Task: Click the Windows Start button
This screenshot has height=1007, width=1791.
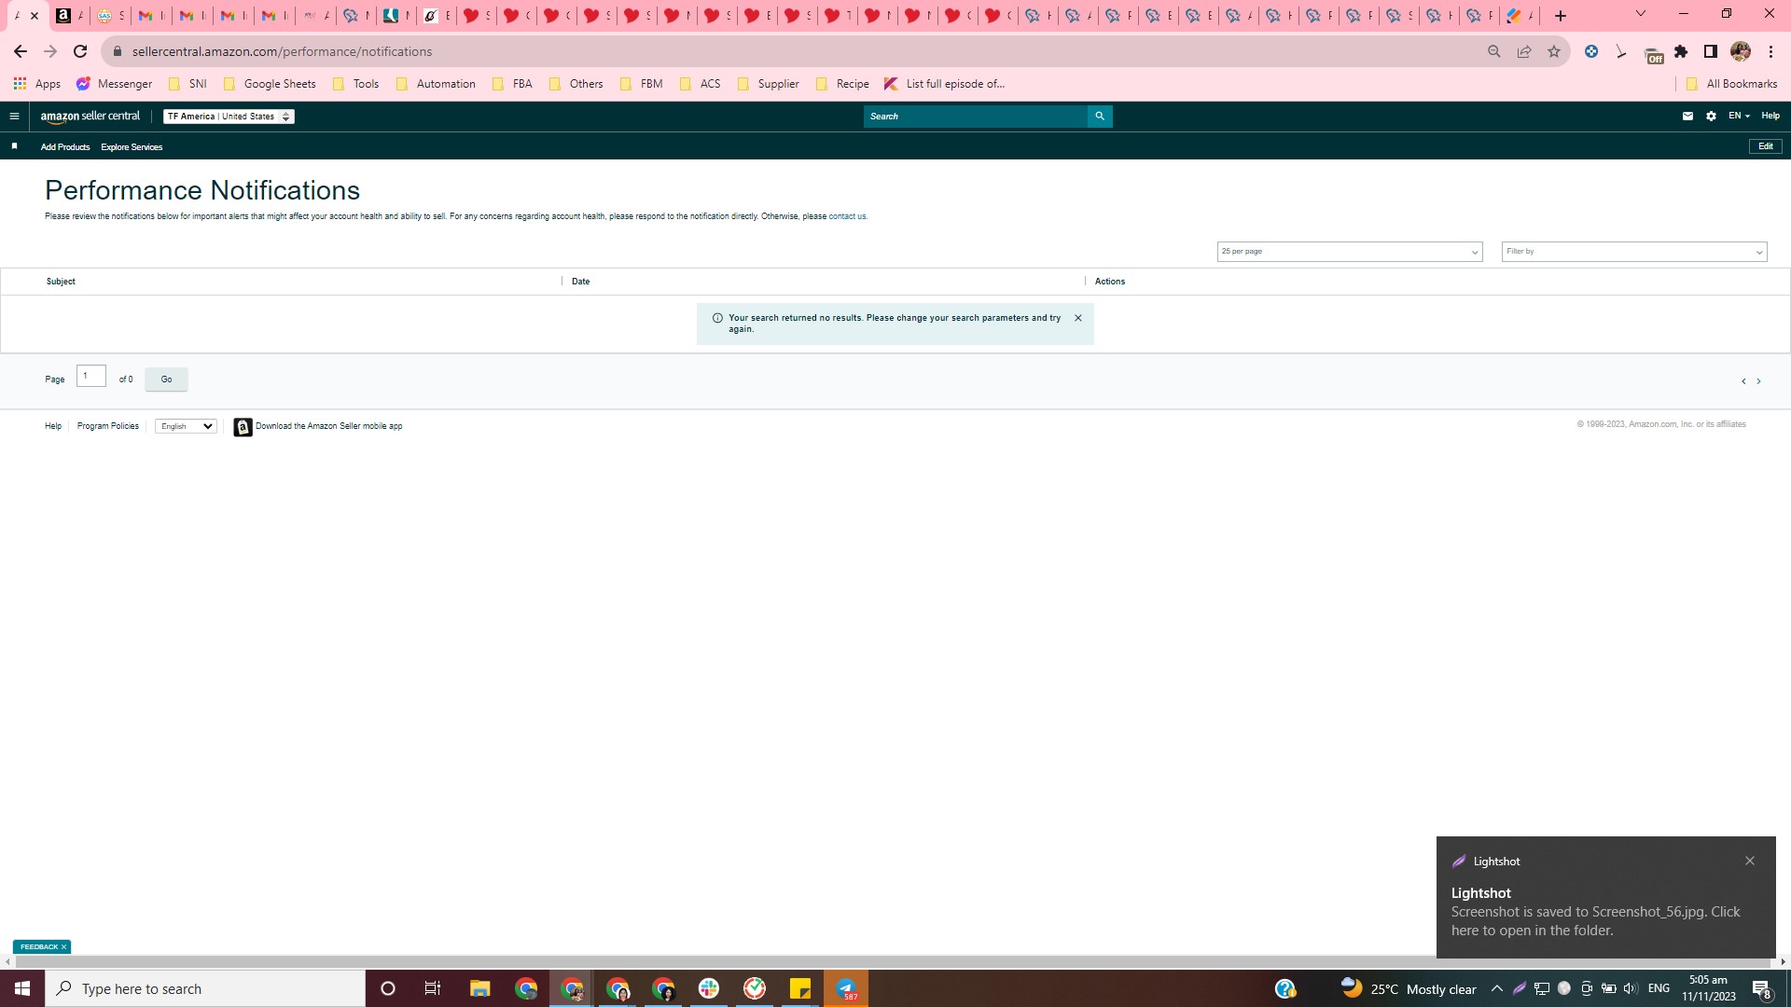Action: click(22, 988)
